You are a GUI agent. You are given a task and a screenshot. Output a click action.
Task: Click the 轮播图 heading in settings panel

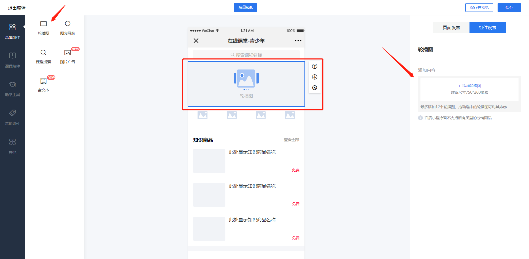425,49
